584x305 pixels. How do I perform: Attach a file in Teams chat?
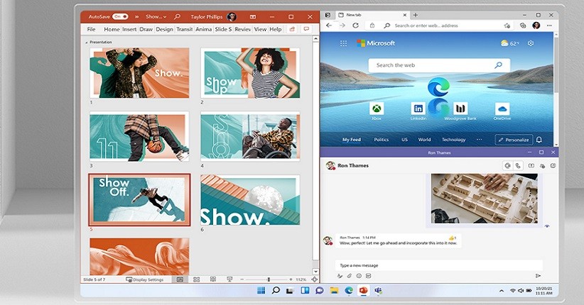pyautogui.click(x=350, y=276)
